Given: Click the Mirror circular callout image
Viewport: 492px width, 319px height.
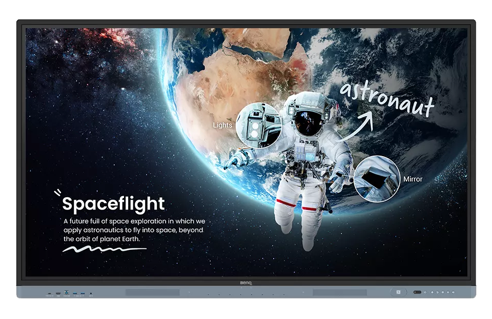Looking at the screenshot, I should [x=377, y=179].
